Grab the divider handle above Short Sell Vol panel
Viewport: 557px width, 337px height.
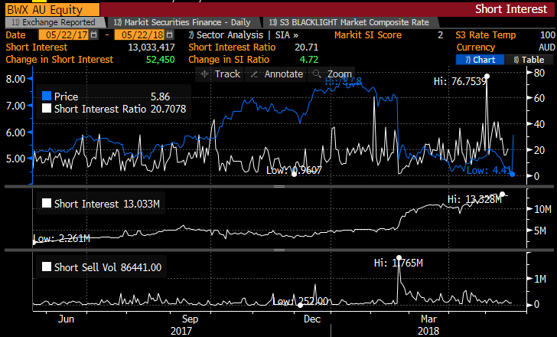pos(279,250)
